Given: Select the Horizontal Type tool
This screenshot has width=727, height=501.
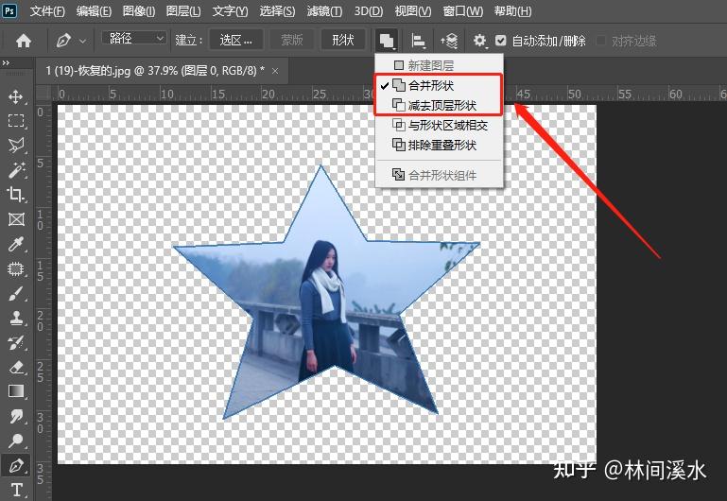Looking at the screenshot, I should coord(16,490).
